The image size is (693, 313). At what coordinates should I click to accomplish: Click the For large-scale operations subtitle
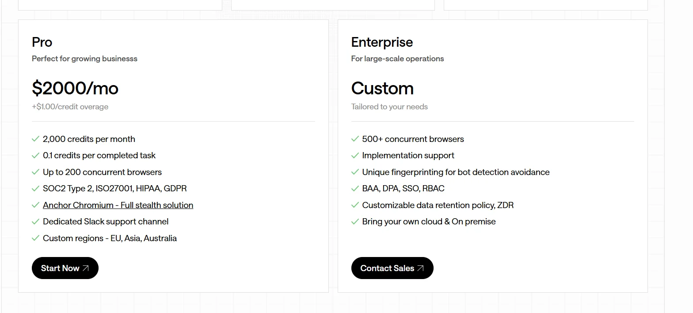[397, 59]
